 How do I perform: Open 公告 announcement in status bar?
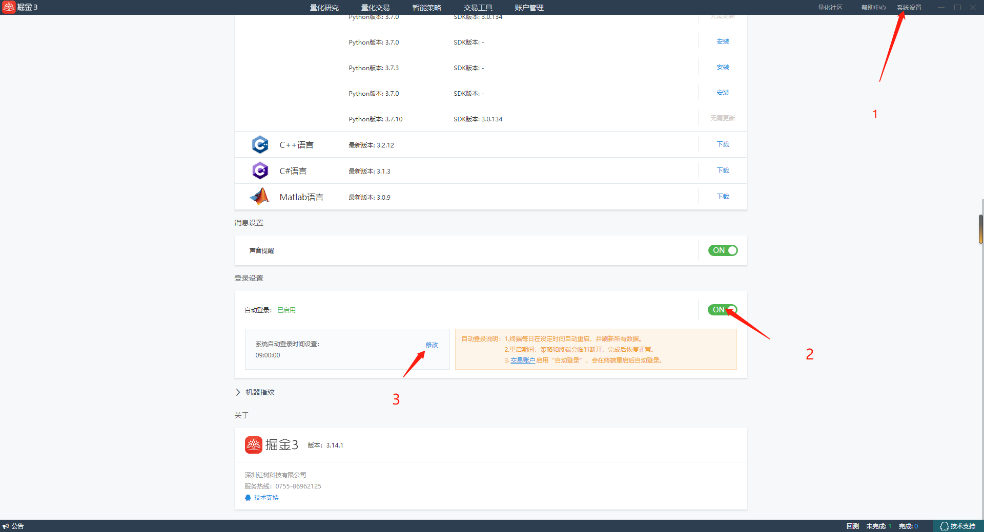pyautogui.click(x=13, y=526)
